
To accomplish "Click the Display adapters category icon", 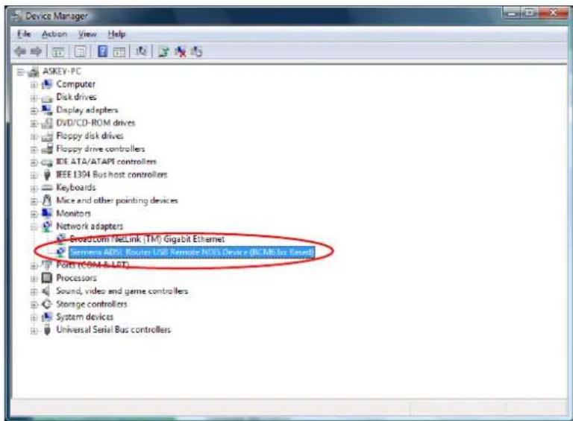I will pos(47,110).
